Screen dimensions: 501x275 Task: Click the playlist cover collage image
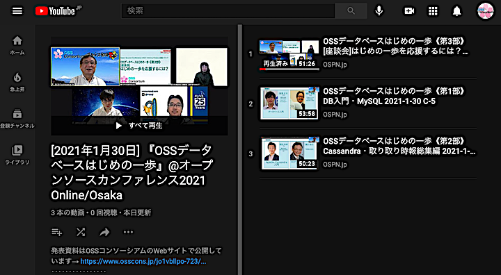point(139,85)
